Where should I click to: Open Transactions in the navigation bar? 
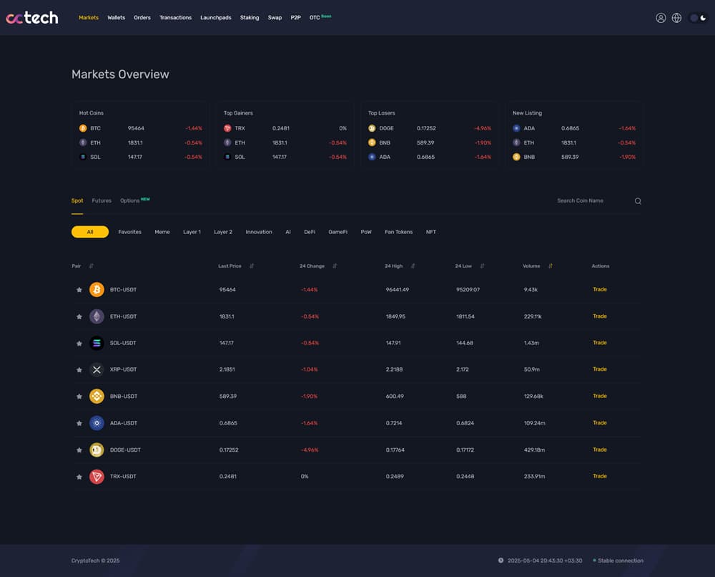click(176, 18)
